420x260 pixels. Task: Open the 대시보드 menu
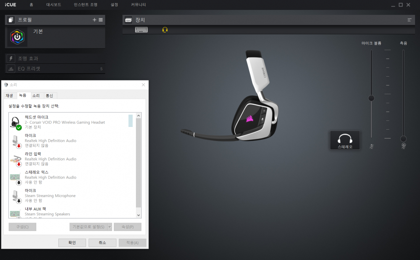(x=53, y=5)
